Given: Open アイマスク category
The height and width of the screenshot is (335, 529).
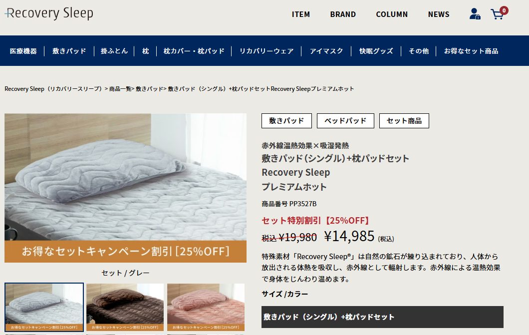Looking at the screenshot, I should pyautogui.click(x=326, y=51).
